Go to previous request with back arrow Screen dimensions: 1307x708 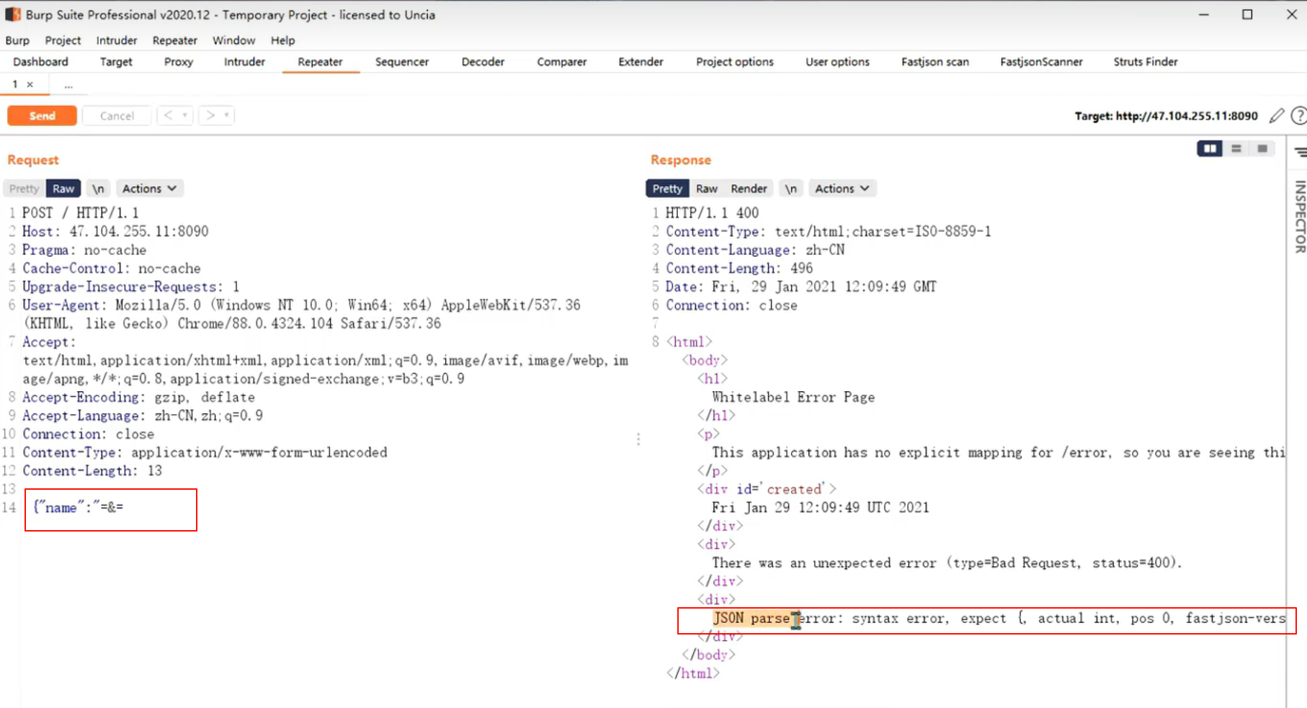[168, 115]
